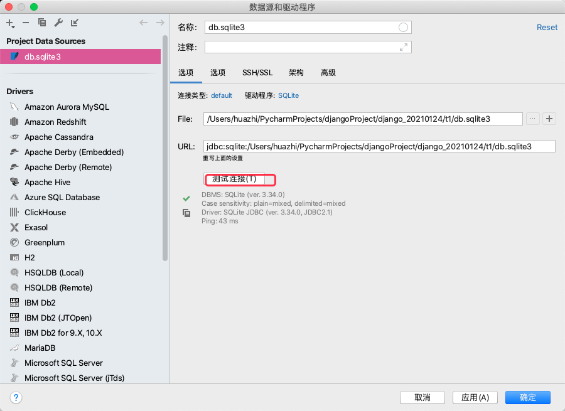Screen dimensions: 565x411
Task: Open the SQLite driver link
Action: coord(288,95)
